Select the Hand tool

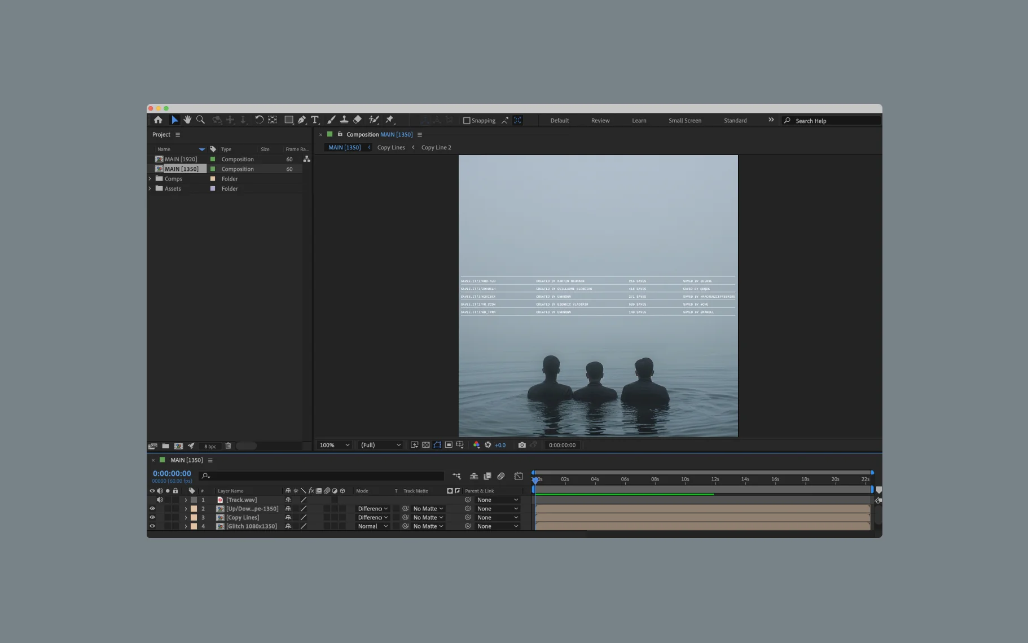pyautogui.click(x=187, y=120)
